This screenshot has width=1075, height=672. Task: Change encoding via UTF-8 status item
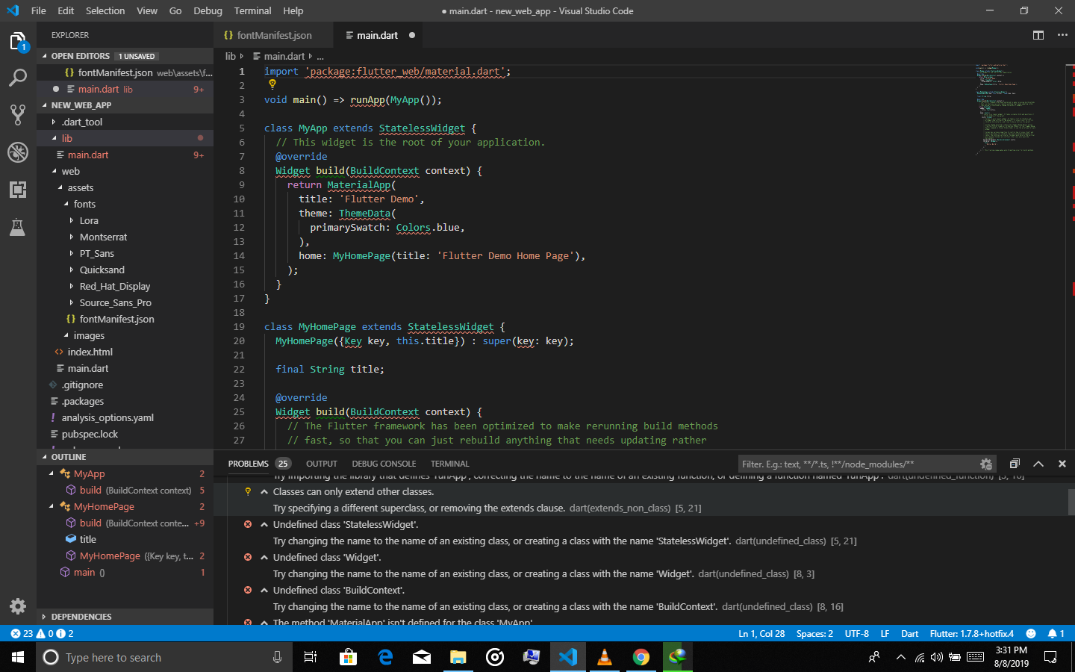point(856,633)
